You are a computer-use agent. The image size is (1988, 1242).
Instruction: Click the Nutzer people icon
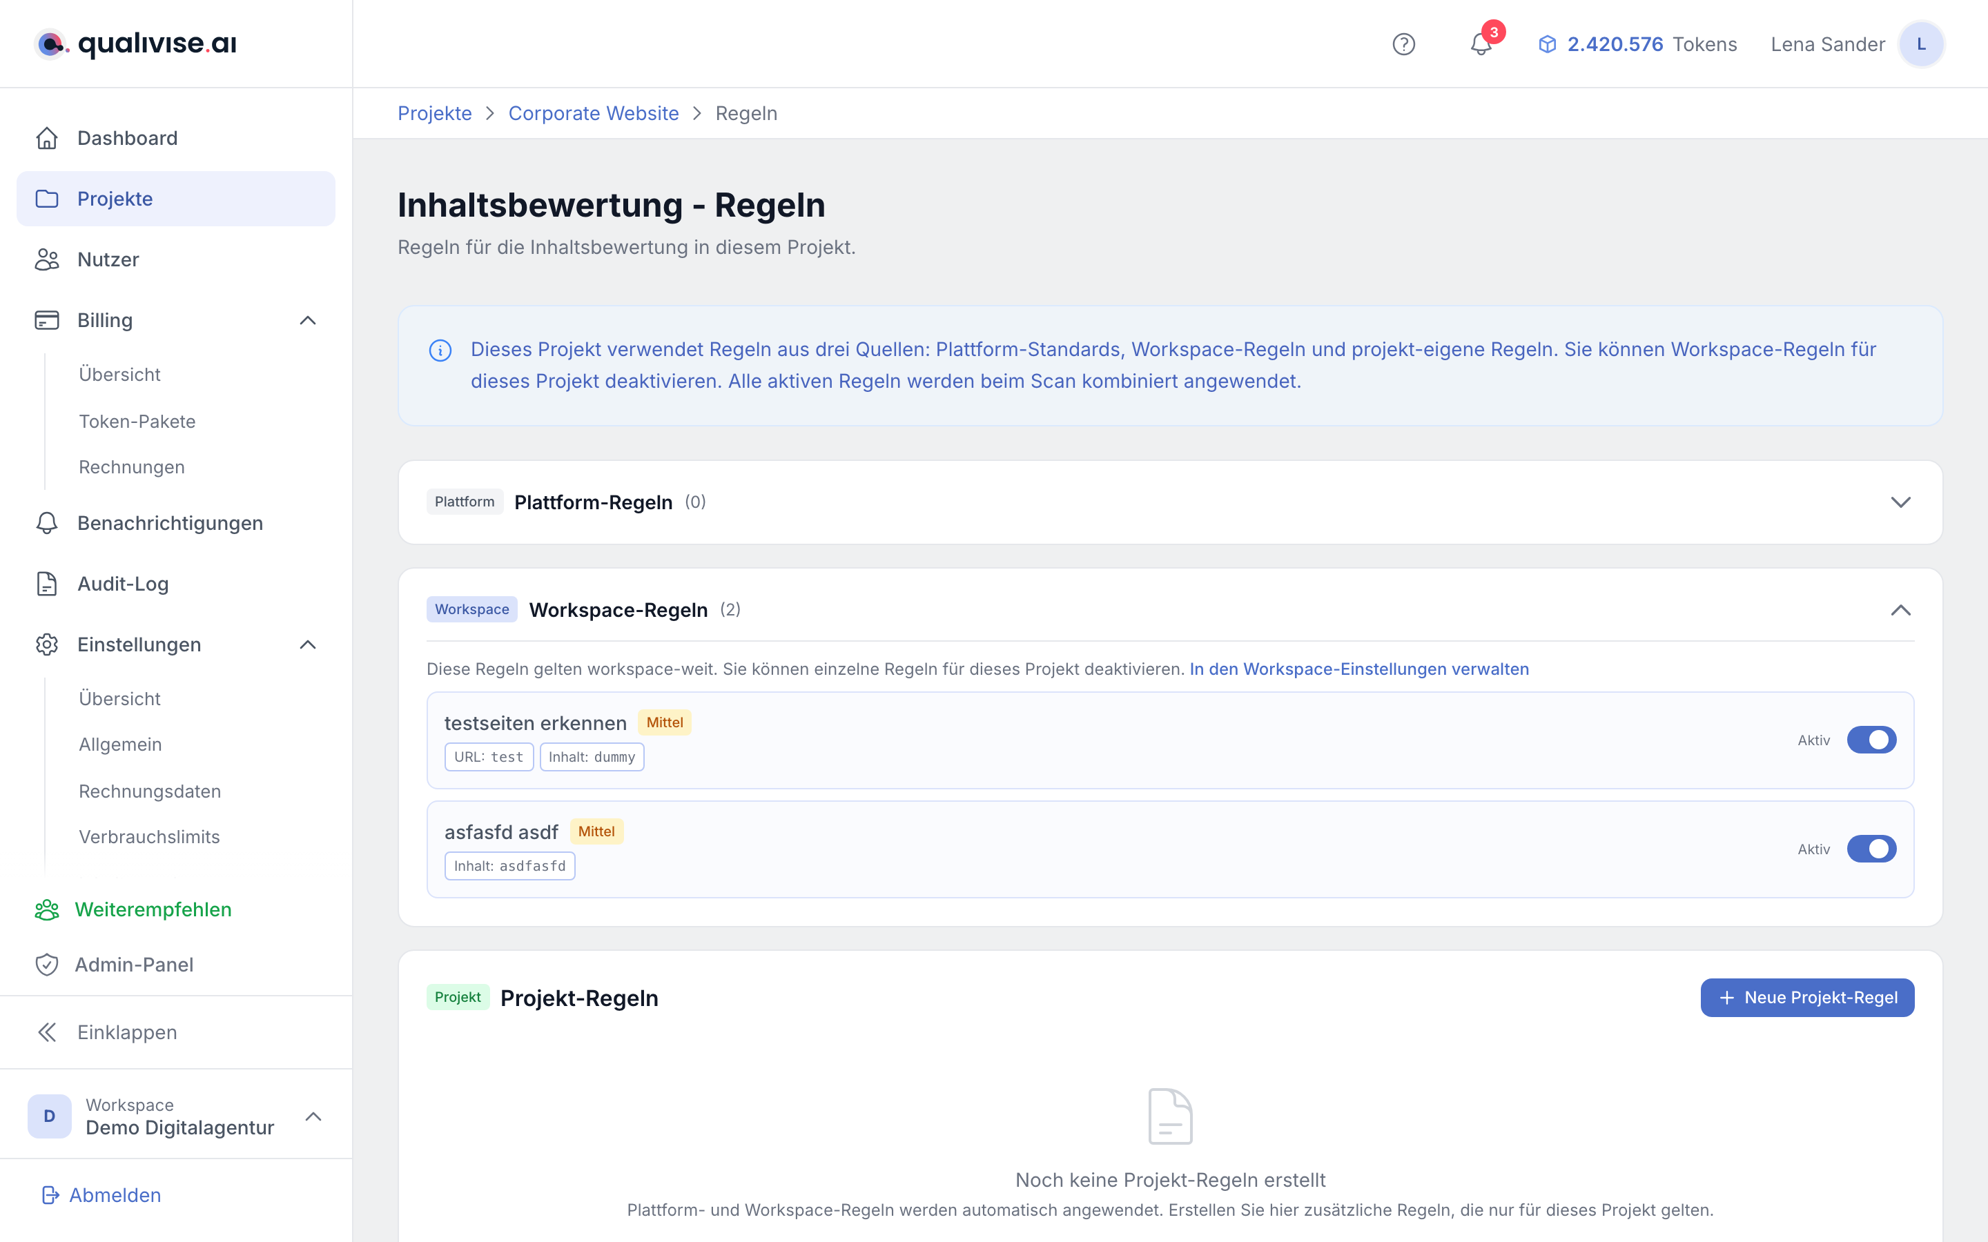[47, 259]
